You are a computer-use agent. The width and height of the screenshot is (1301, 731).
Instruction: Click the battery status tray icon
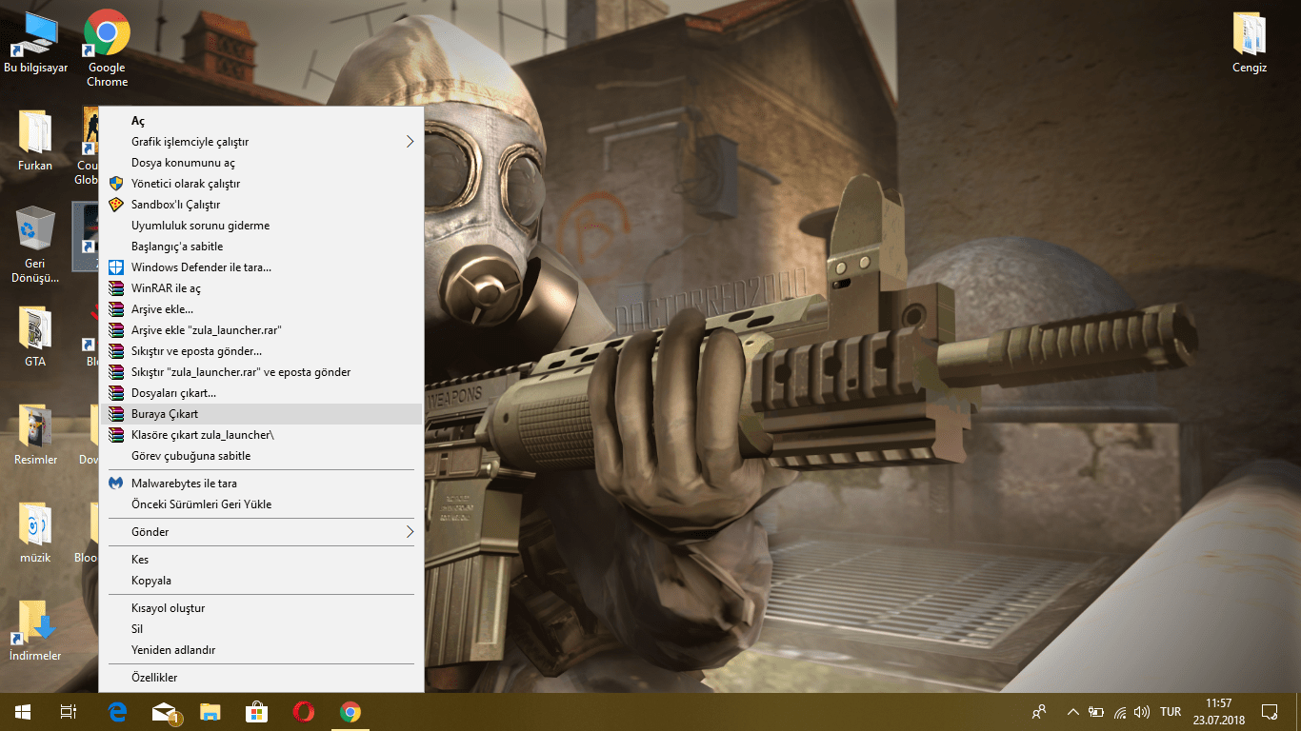1096,712
